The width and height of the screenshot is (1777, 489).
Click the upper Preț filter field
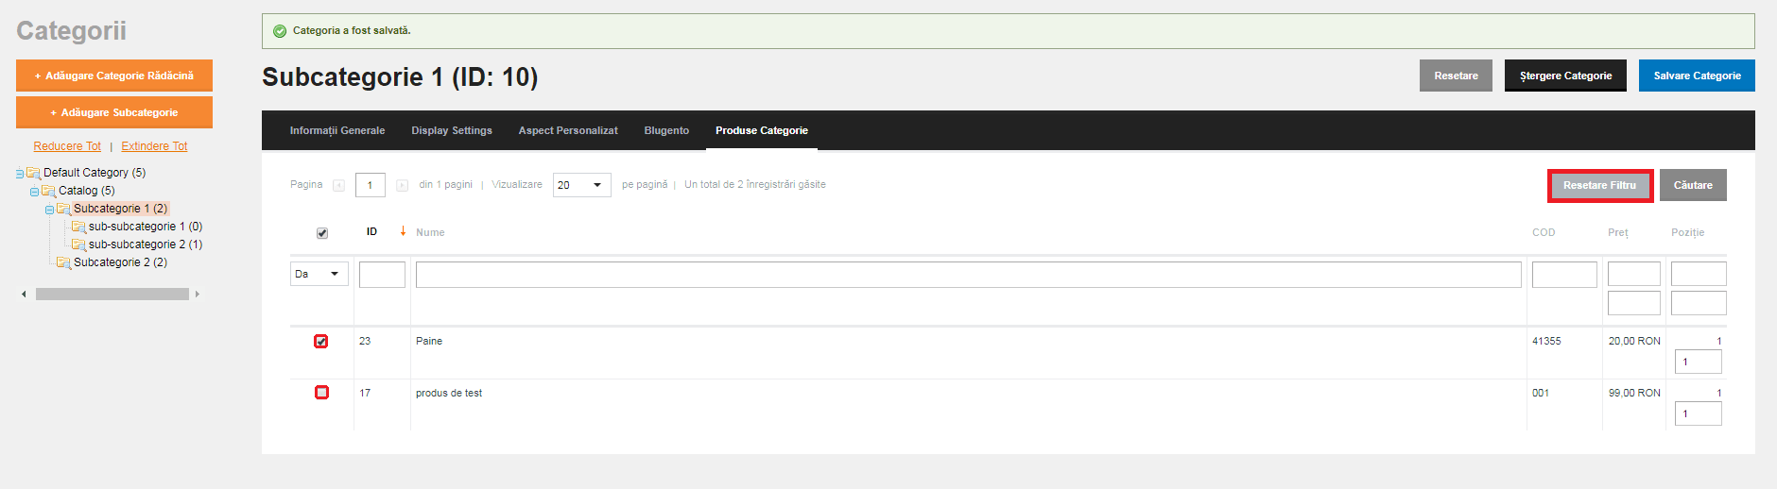(x=1634, y=274)
